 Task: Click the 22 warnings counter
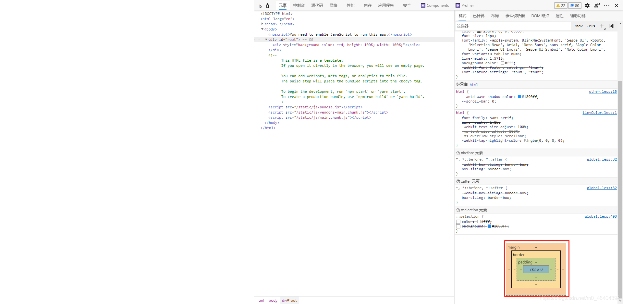[x=561, y=6]
